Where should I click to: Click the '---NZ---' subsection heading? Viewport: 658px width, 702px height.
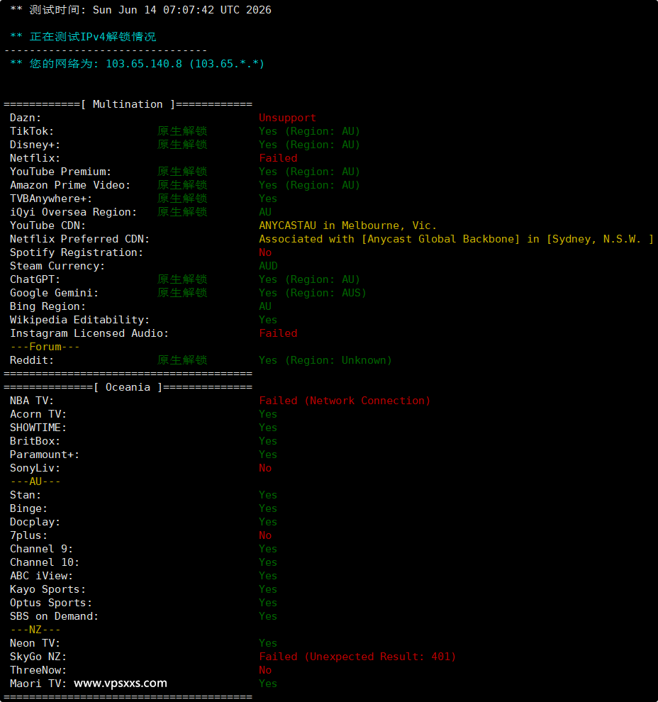coord(35,630)
